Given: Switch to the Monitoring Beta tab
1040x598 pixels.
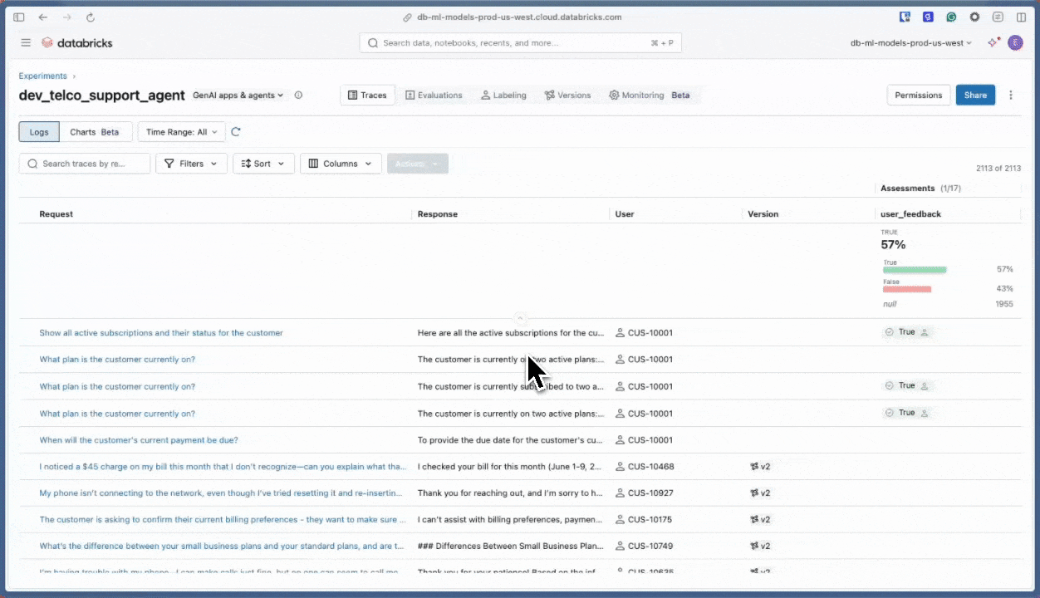Looking at the screenshot, I should pos(650,96).
